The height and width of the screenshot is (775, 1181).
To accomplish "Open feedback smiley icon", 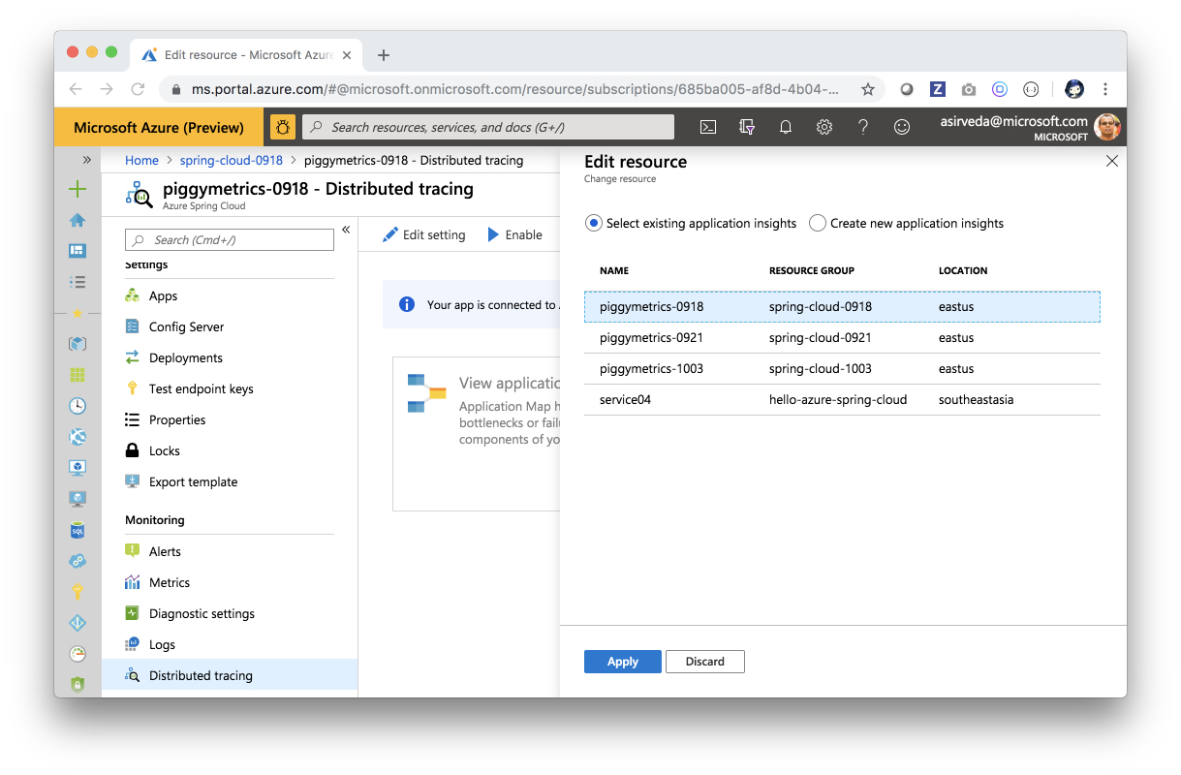I will pos(902,127).
